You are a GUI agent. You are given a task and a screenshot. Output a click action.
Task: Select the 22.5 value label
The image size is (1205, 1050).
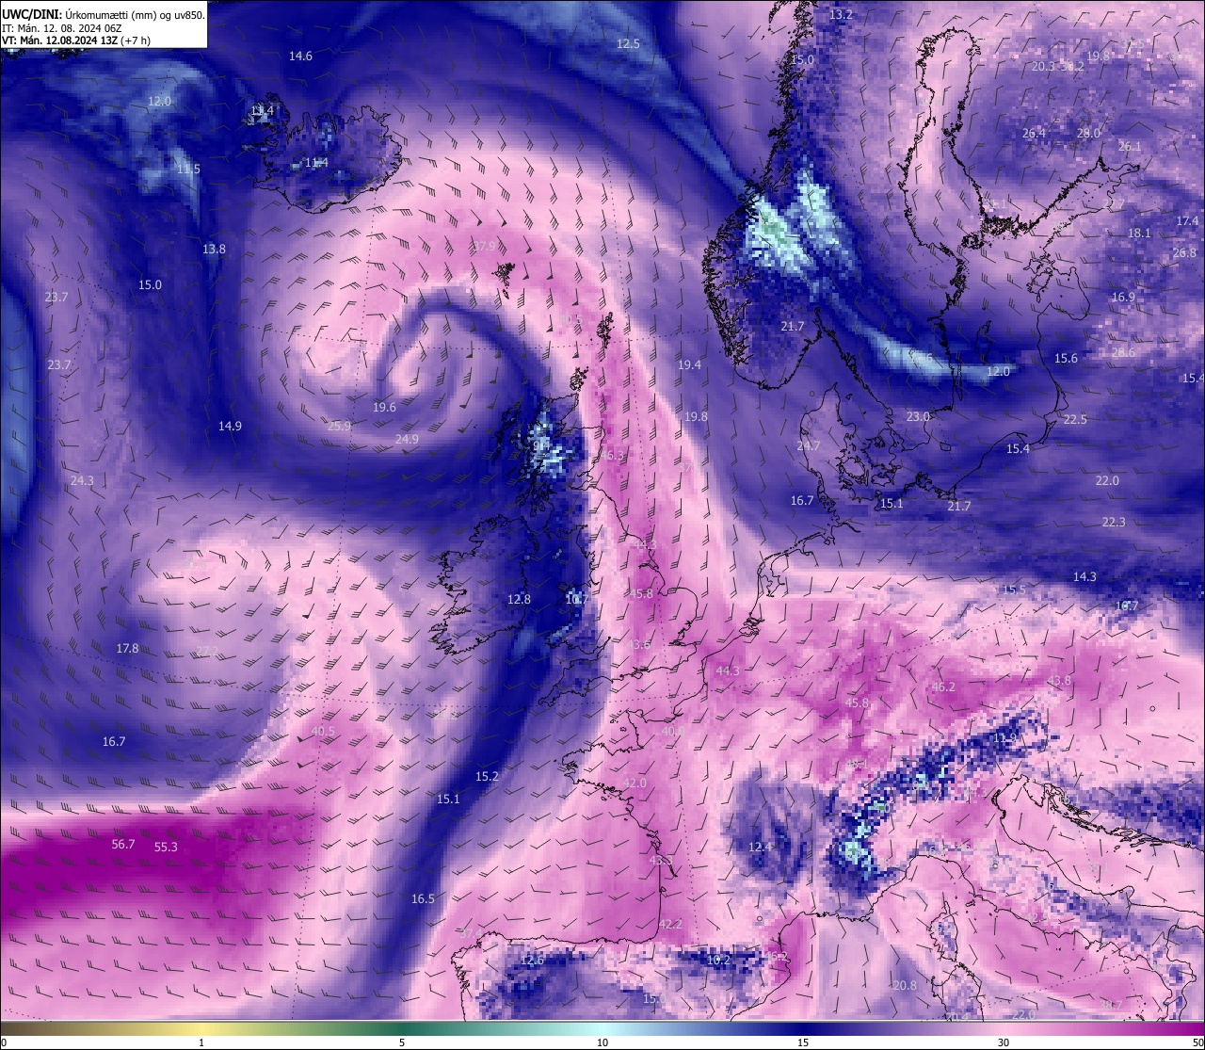(x=1075, y=420)
